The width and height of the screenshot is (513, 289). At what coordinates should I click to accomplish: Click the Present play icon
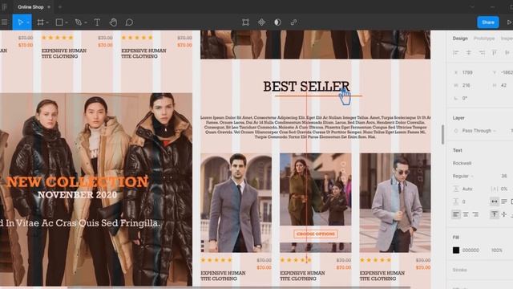coord(510,22)
